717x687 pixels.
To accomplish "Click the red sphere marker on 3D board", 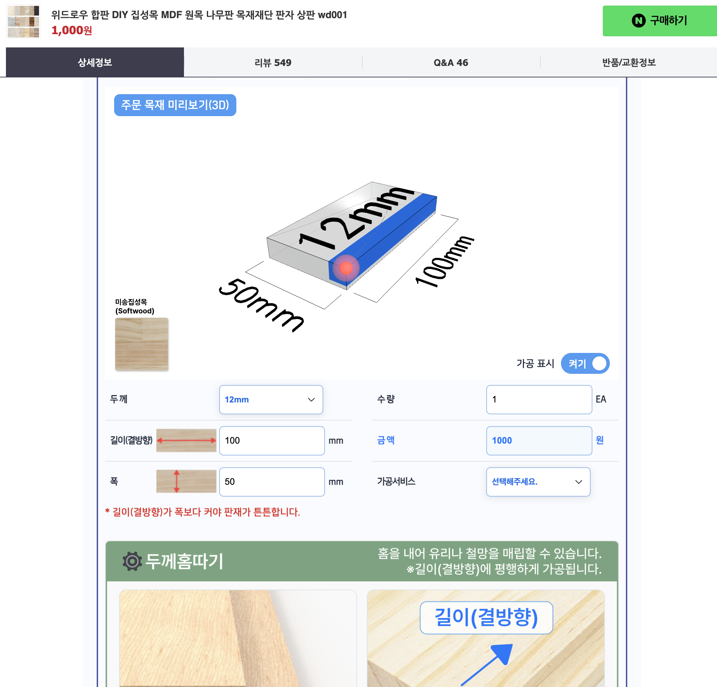I will point(346,268).
